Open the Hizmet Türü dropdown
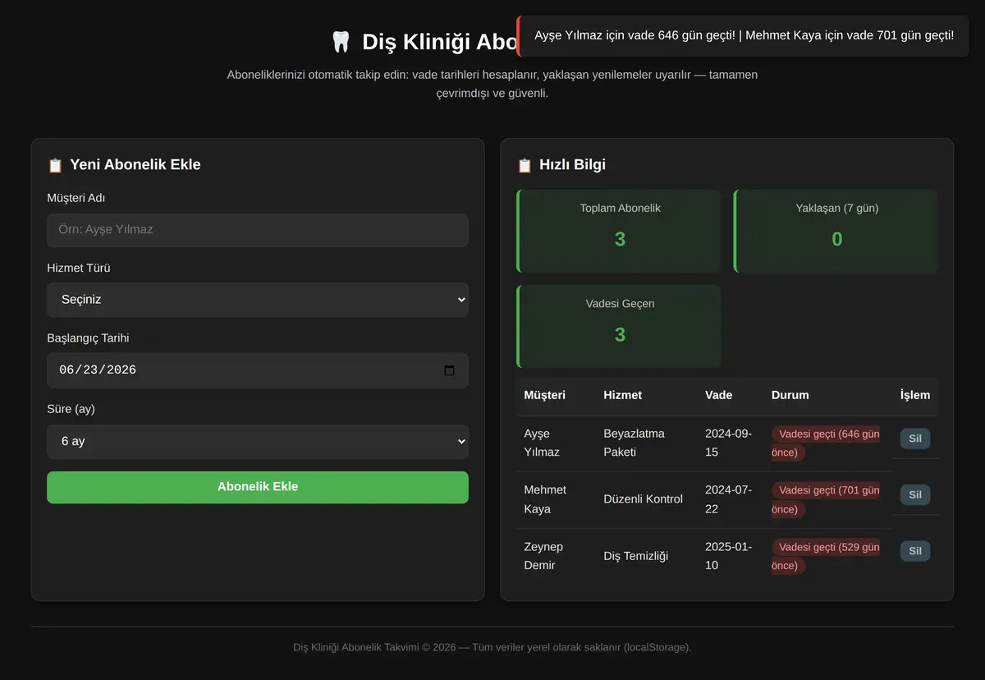985x680 pixels. click(x=258, y=300)
